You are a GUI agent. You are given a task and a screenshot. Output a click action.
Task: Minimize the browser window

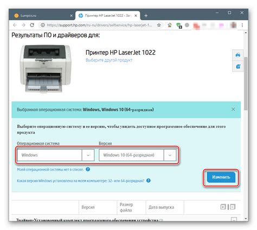pyautogui.click(x=217, y=12)
